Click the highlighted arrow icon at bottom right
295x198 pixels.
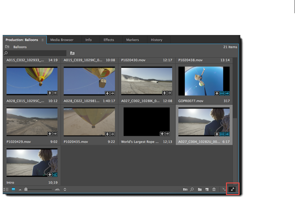[x=232, y=189]
